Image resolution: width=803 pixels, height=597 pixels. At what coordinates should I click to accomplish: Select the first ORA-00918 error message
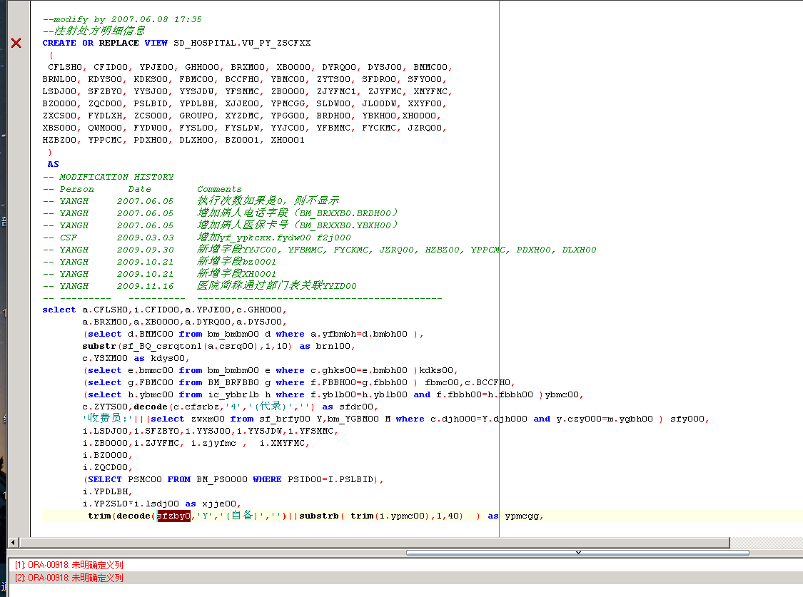point(69,565)
